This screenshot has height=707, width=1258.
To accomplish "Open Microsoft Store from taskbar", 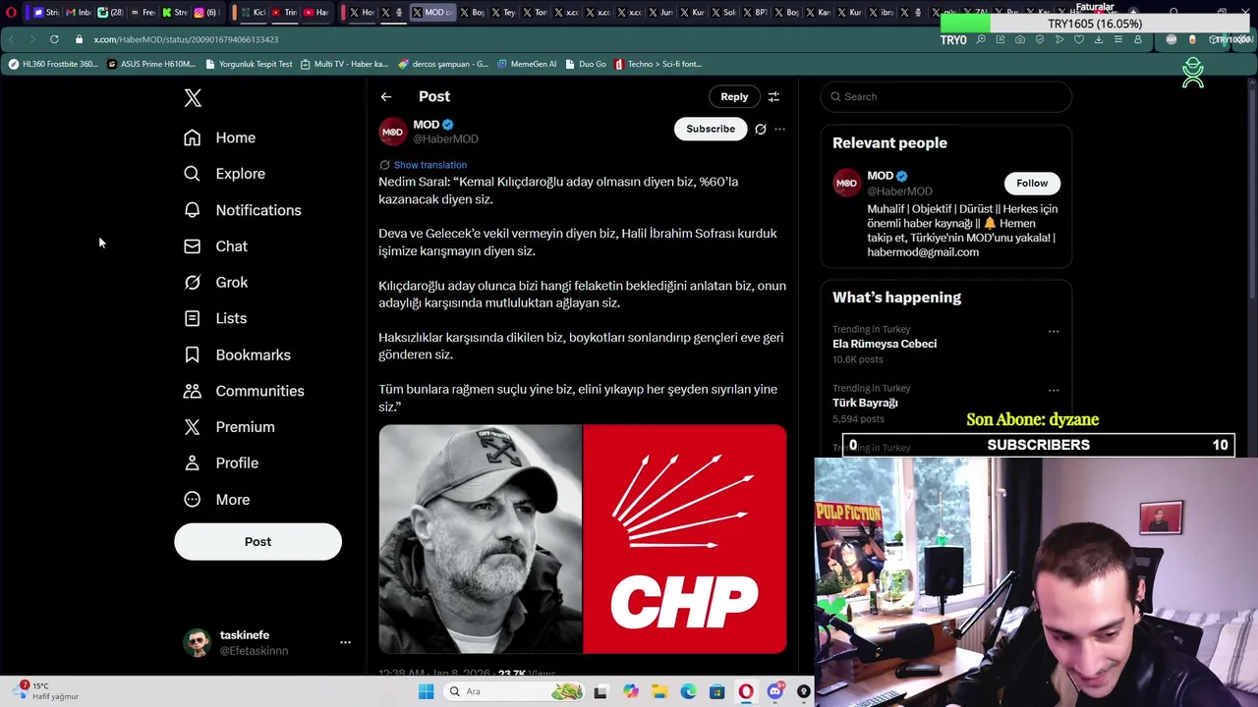I will (717, 691).
